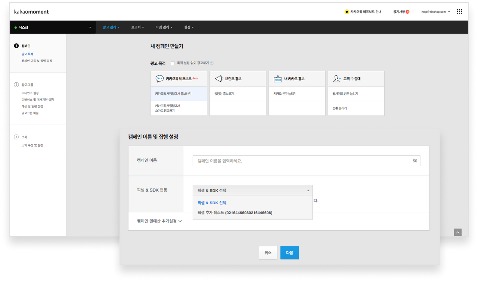Select 디바이스 및 게재지면 설정 in sidebar
This screenshot has height=281, width=478.
coord(37,100)
